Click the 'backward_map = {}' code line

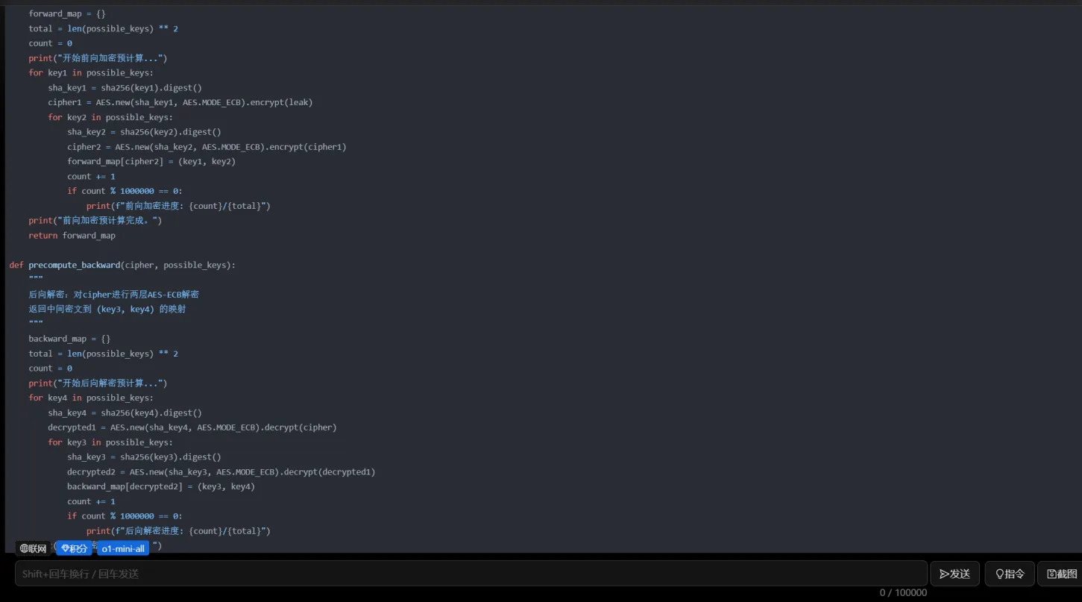click(x=69, y=339)
